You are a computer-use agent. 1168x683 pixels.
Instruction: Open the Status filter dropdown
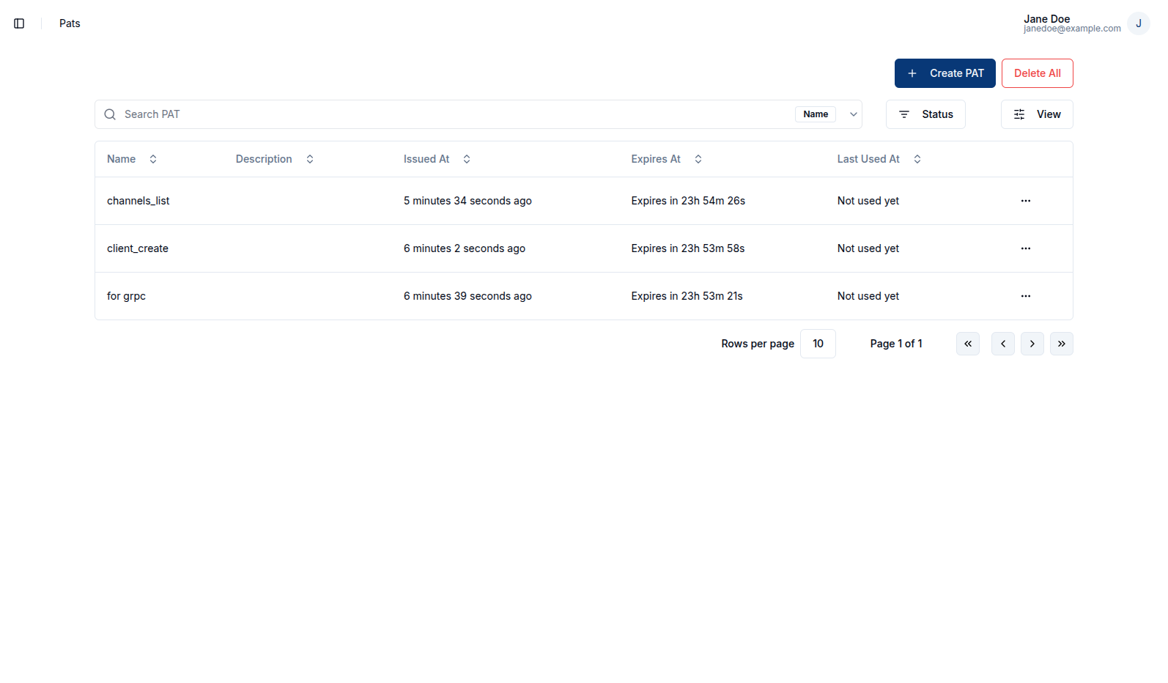coord(925,114)
